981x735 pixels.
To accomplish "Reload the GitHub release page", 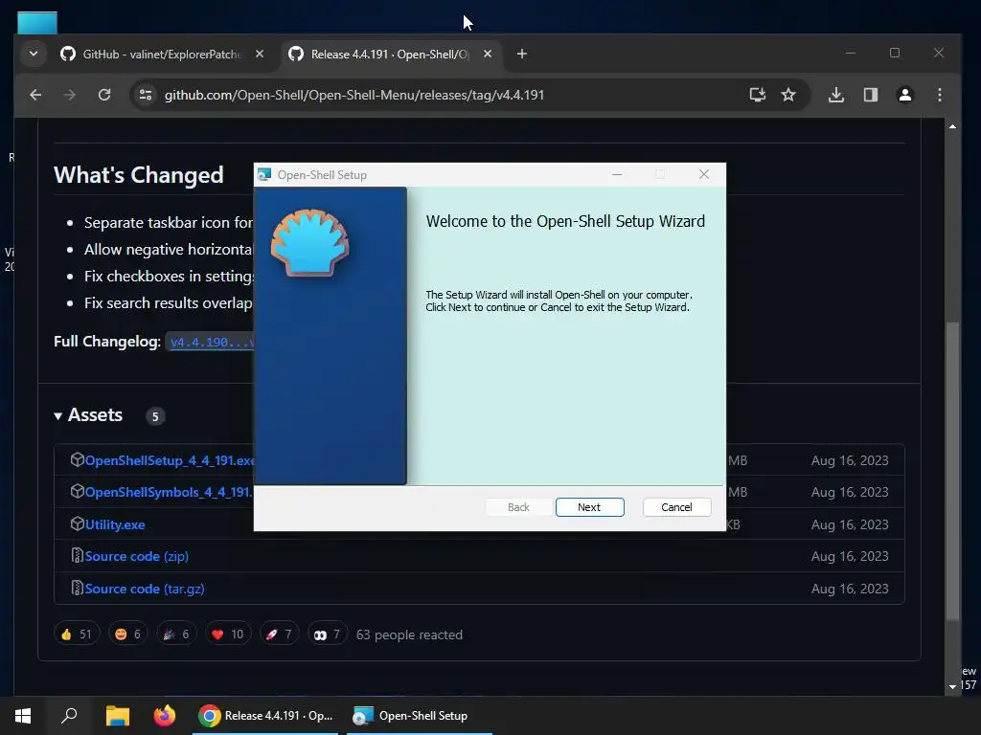I will click(x=104, y=95).
